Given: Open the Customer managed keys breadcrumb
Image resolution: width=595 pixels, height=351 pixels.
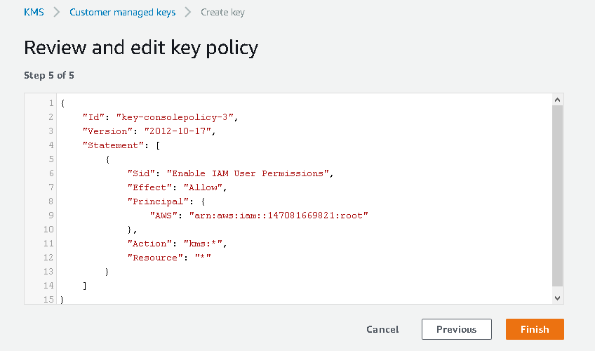Looking at the screenshot, I should click(122, 12).
